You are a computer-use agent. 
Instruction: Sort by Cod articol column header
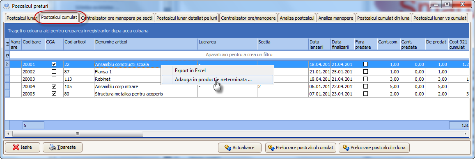click(x=79, y=44)
